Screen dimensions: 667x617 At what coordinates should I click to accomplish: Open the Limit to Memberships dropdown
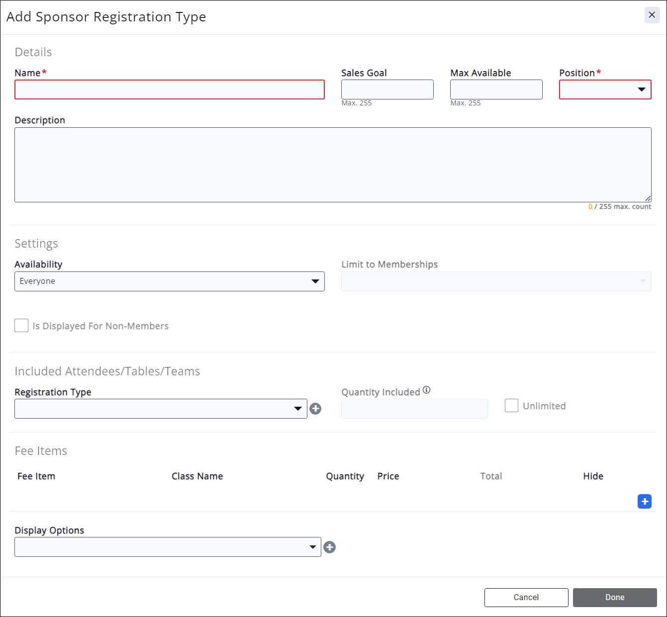point(496,281)
